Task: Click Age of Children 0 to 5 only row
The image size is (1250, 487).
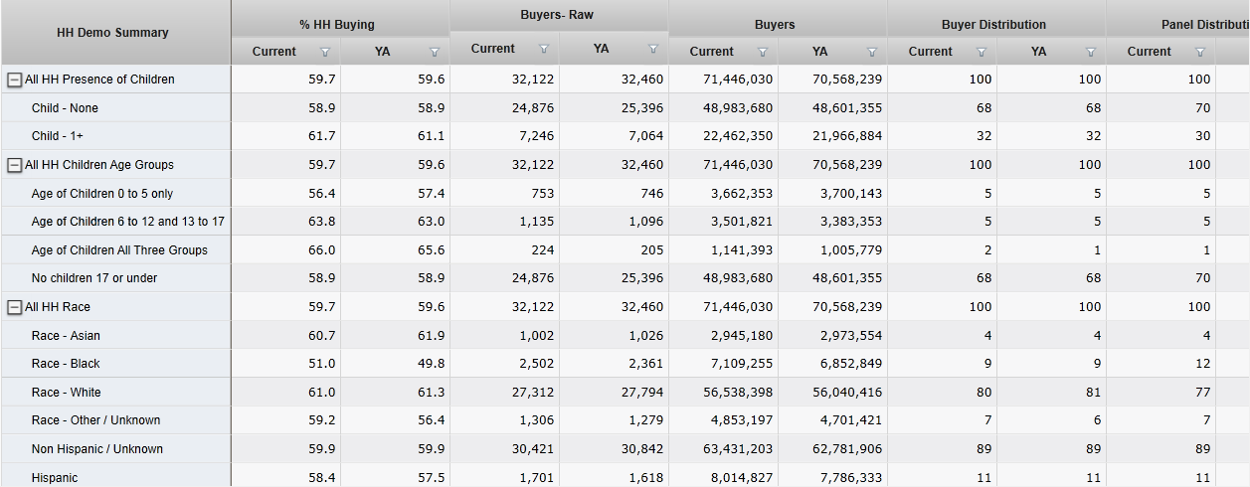Action: click(101, 194)
